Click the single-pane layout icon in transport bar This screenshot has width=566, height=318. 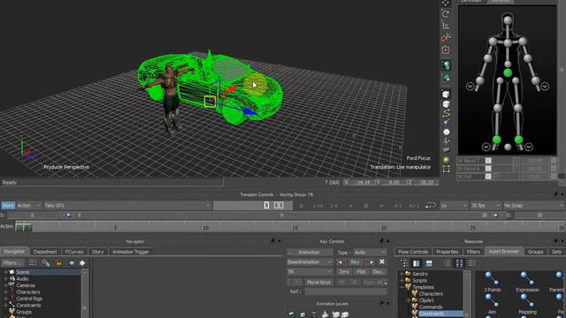pos(266,205)
